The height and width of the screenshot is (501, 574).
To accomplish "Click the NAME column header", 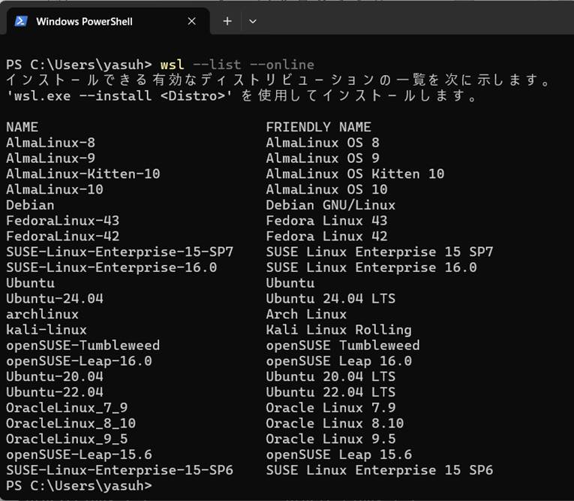I will (22, 127).
